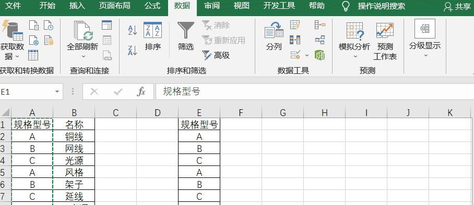Click the From Text/CSV import icon
The width and height of the screenshot is (474, 205).
(x=34, y=25)
